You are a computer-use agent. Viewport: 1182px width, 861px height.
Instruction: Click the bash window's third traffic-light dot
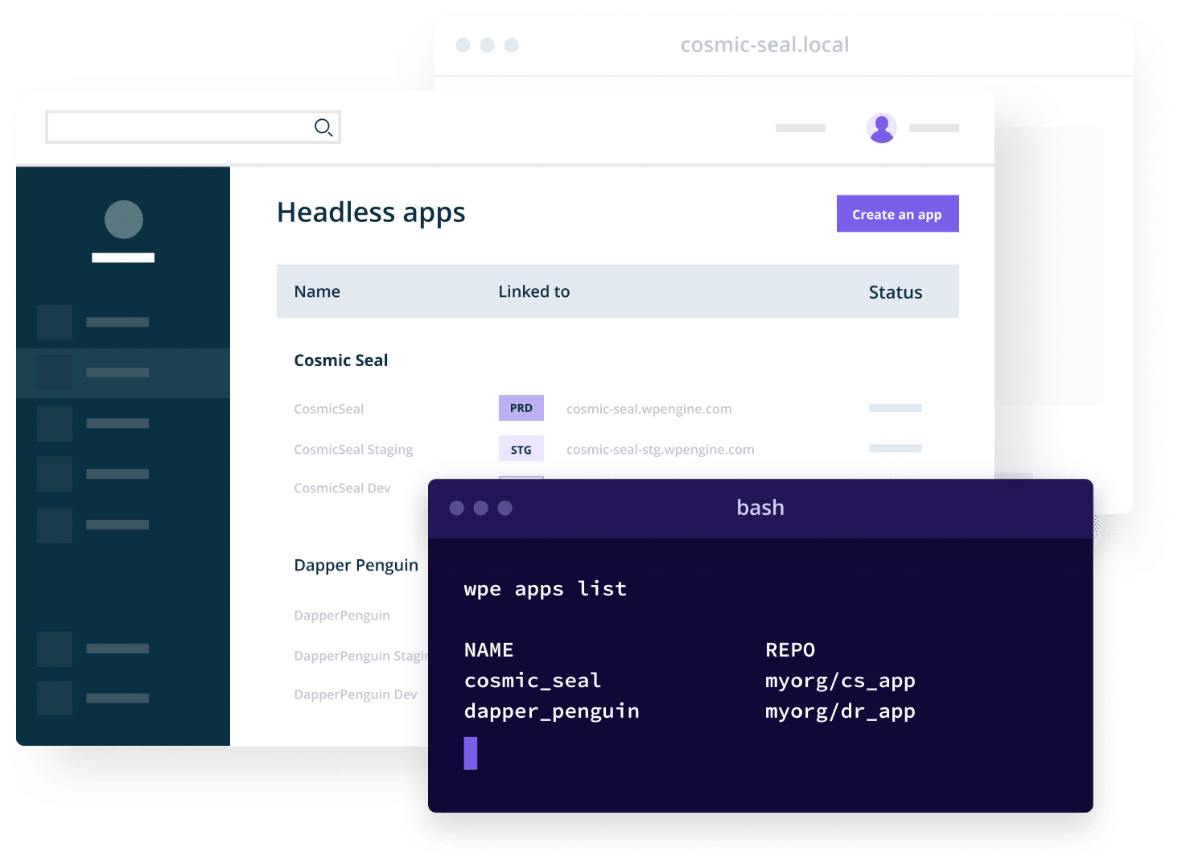pos(505,508)
